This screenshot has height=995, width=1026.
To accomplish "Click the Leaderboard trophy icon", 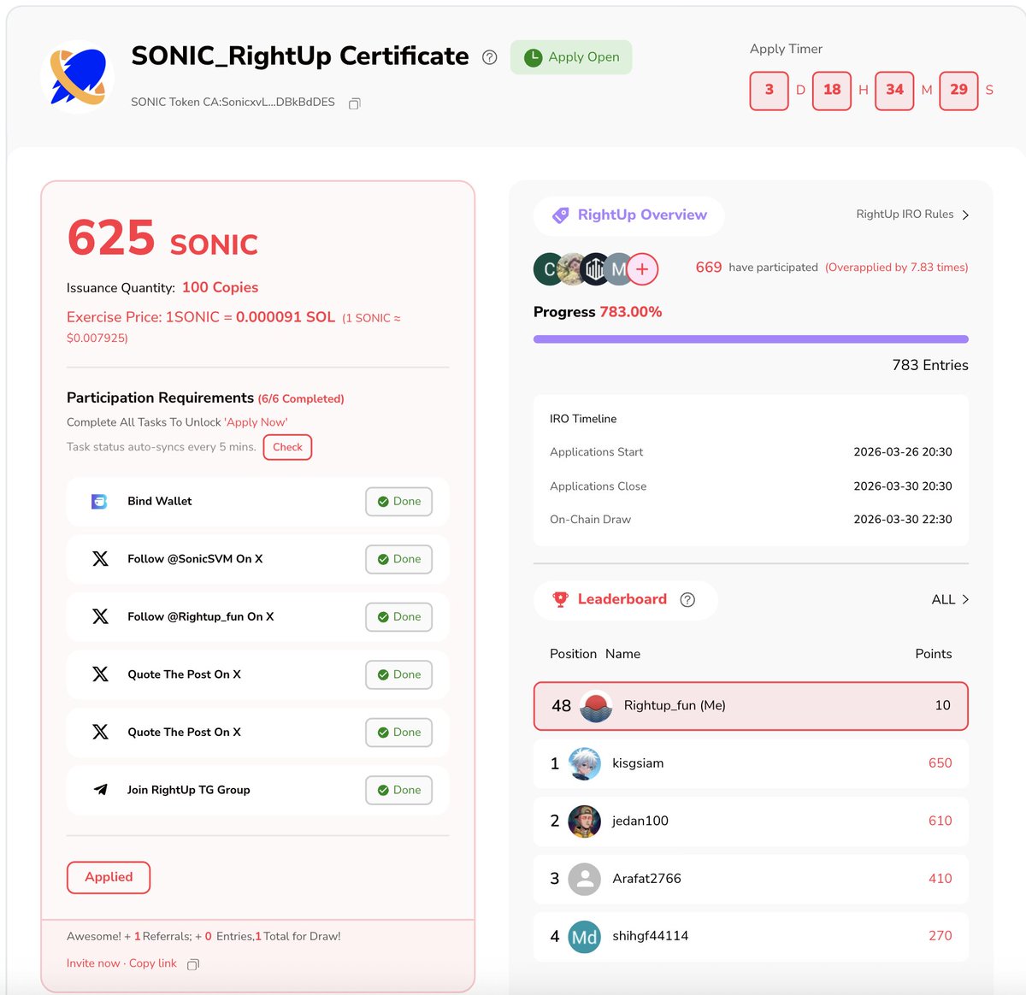I will [560, 599].
